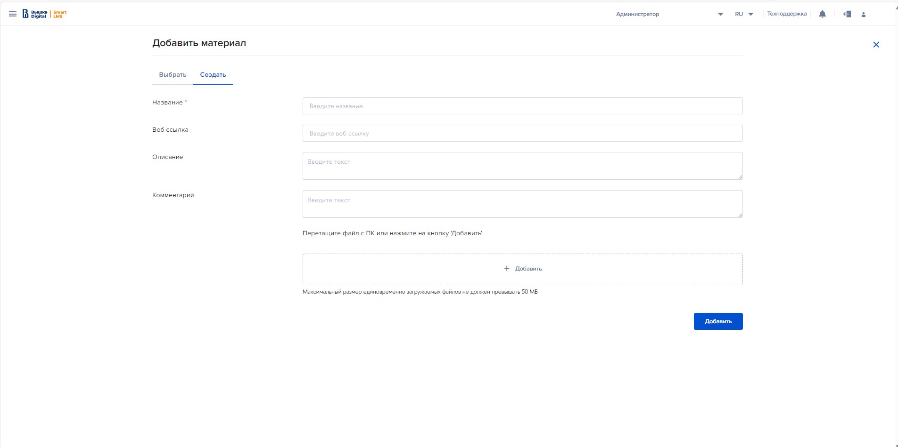Open the notifications bell

[x=822, y=14]
